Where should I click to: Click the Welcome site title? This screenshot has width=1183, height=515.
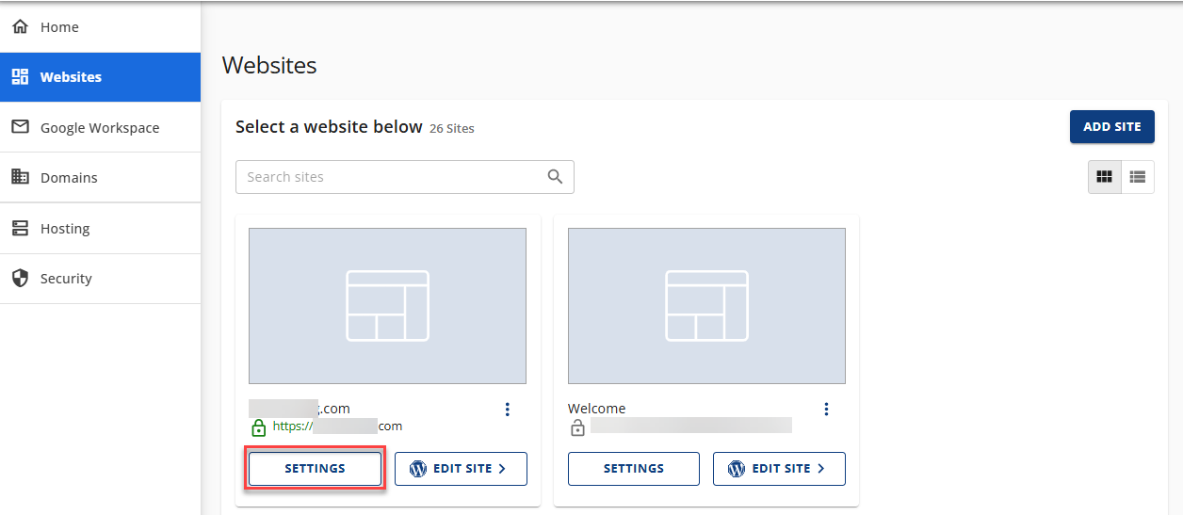click(597, 409)
